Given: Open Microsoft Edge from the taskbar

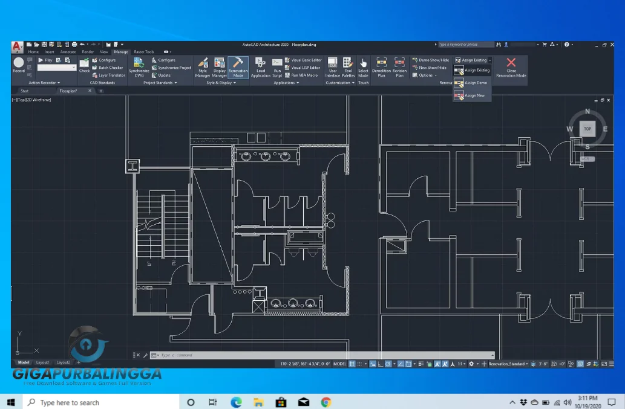Looking at the screenshot, I should click(x=237, y=402).
